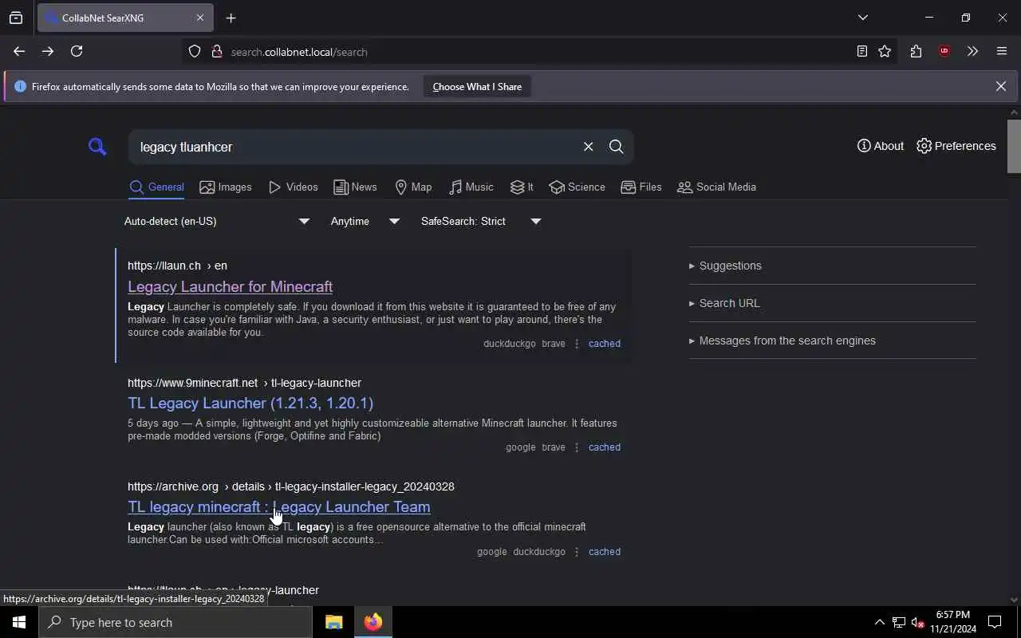This screenshot has height=638, width=1021.
Task: Toggle reader view icon
Action: (x=861, y=51)
